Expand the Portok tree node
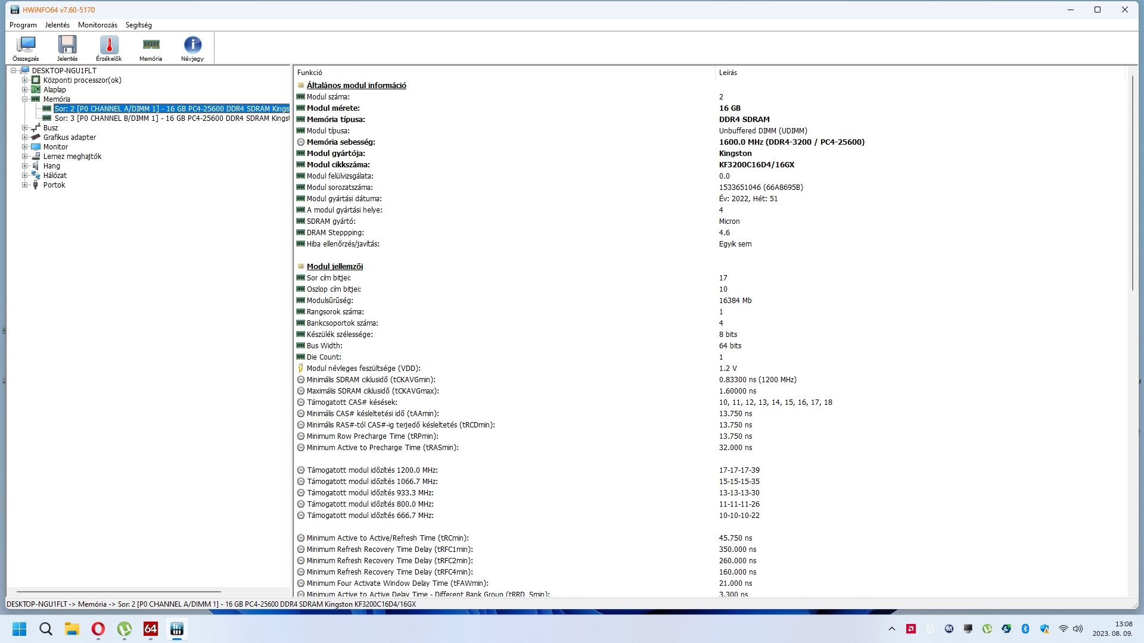 pos(25,185)
